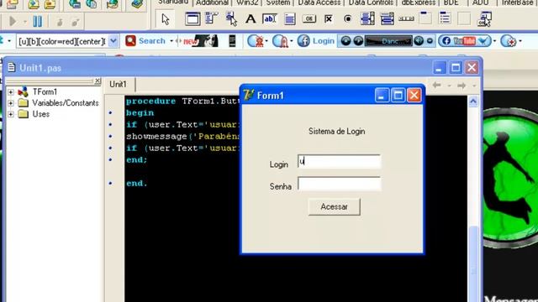Click the Login input field in Form1

(x=340, y=161)
